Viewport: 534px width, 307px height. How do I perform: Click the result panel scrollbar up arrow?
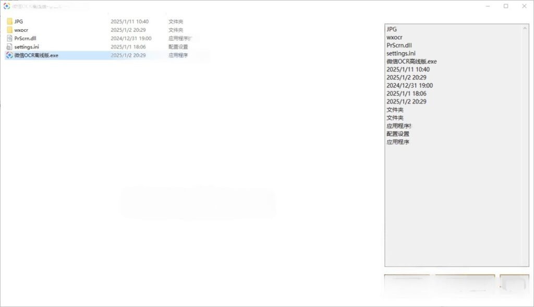pos(525,28)
